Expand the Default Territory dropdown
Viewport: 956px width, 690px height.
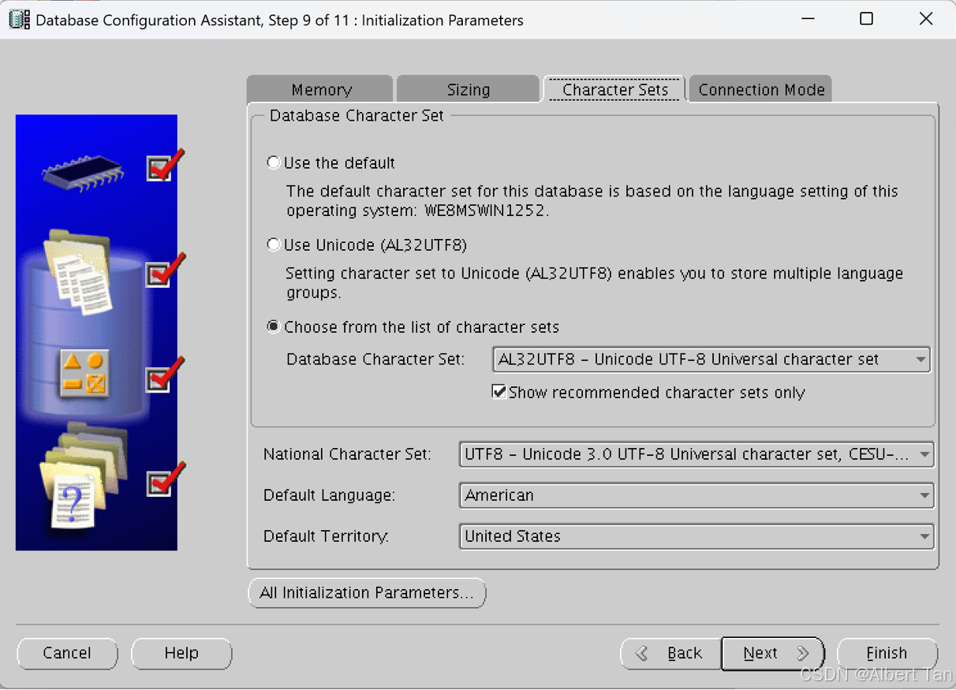696,536
